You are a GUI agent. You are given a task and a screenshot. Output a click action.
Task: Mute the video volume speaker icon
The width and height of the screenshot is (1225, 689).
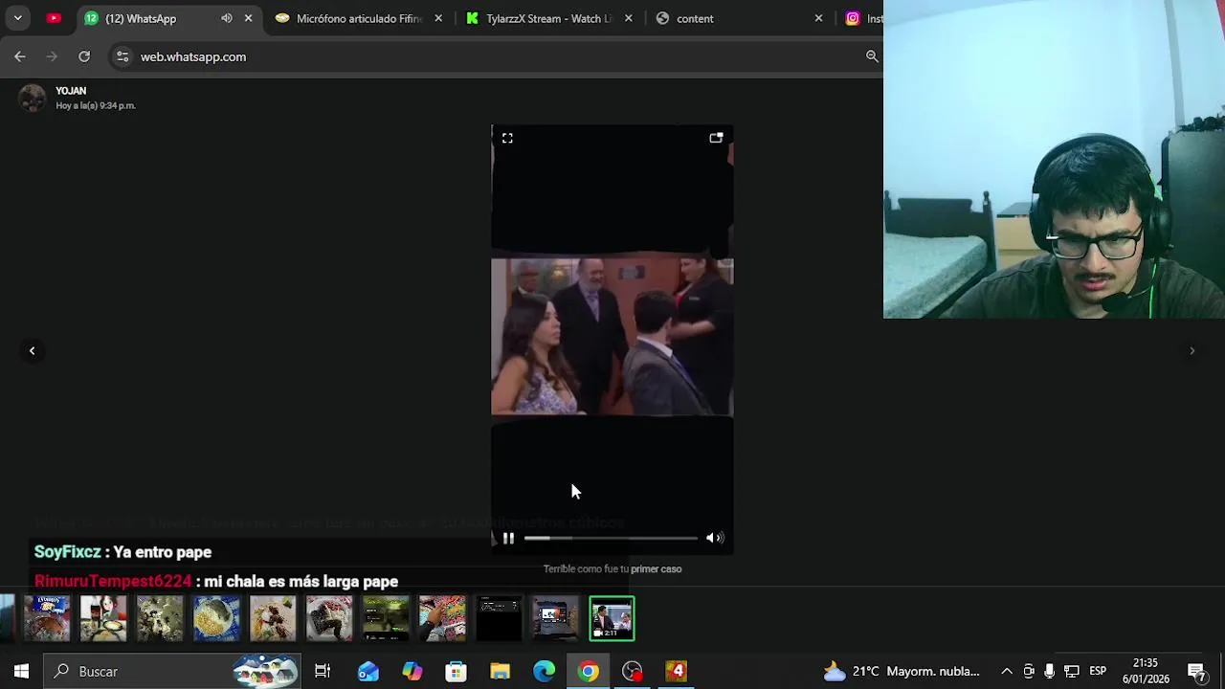[715, 539]
